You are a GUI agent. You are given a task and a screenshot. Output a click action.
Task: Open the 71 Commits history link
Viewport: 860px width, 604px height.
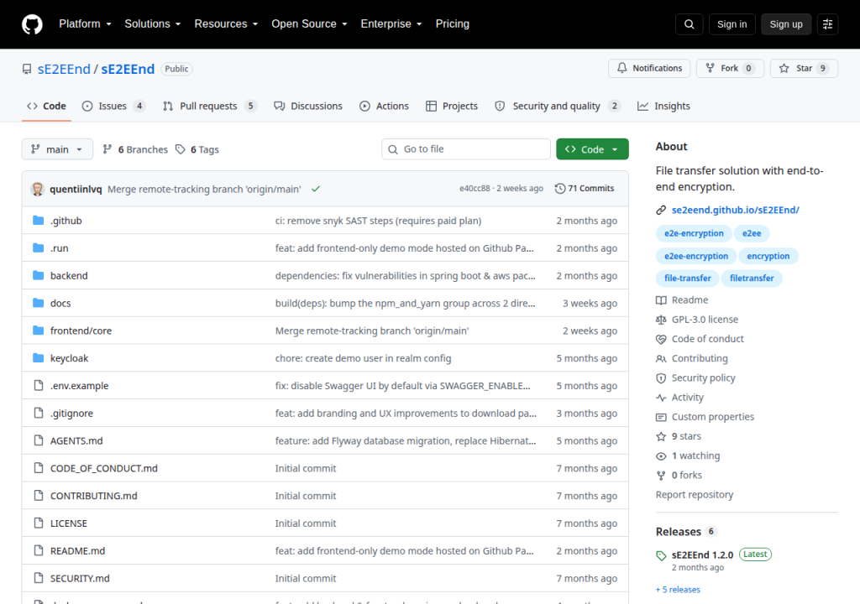pyautogui.click(x=585, y=189)
